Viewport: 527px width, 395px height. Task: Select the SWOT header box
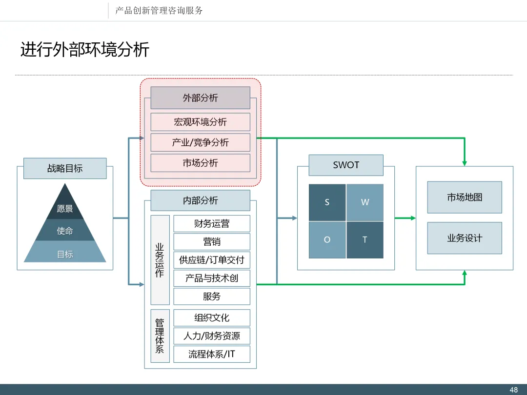(346, 165)
